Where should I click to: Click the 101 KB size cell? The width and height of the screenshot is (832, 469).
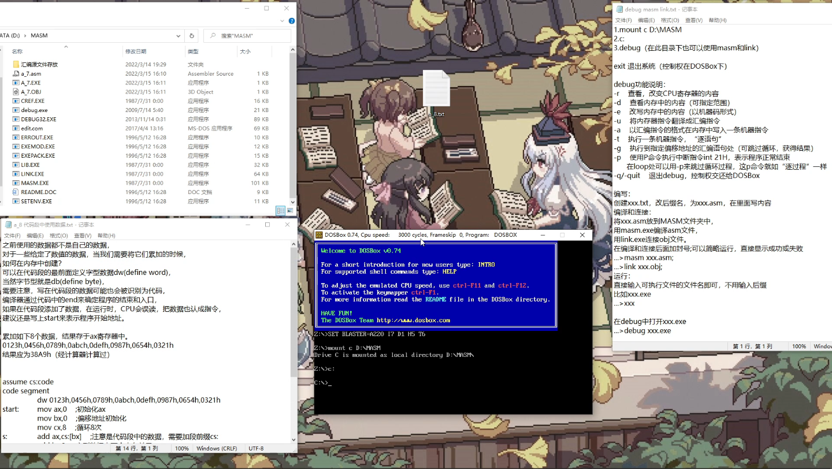pos(259,183)
